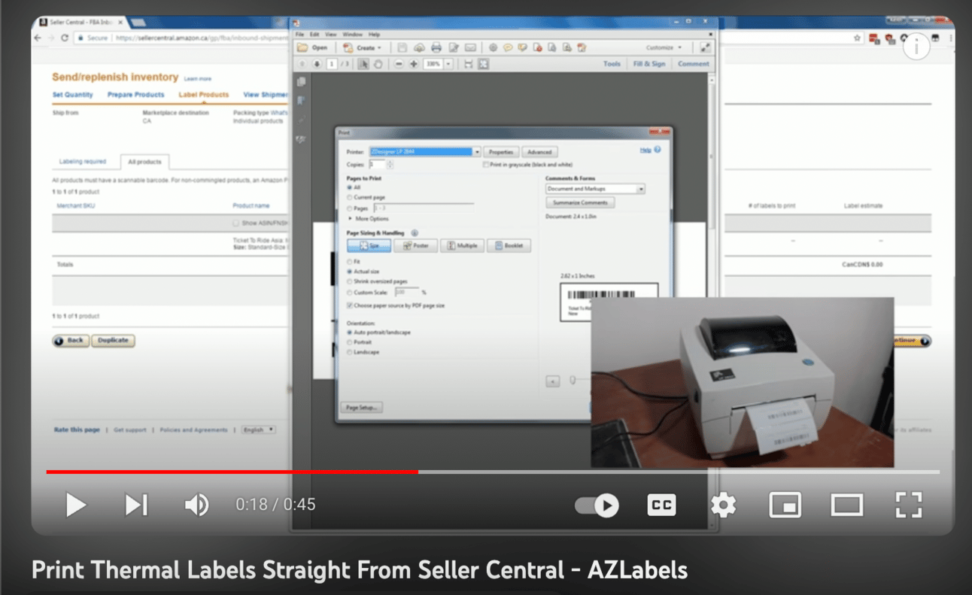Select Portrait orientation radio button
The width and height of the screenshot is (972, 595).
[349, 342]
